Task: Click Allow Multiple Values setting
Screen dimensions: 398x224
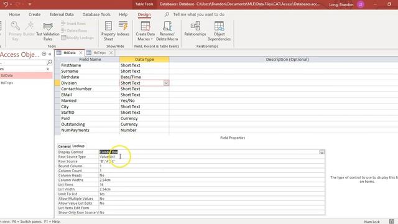Action: coord(211,198)
